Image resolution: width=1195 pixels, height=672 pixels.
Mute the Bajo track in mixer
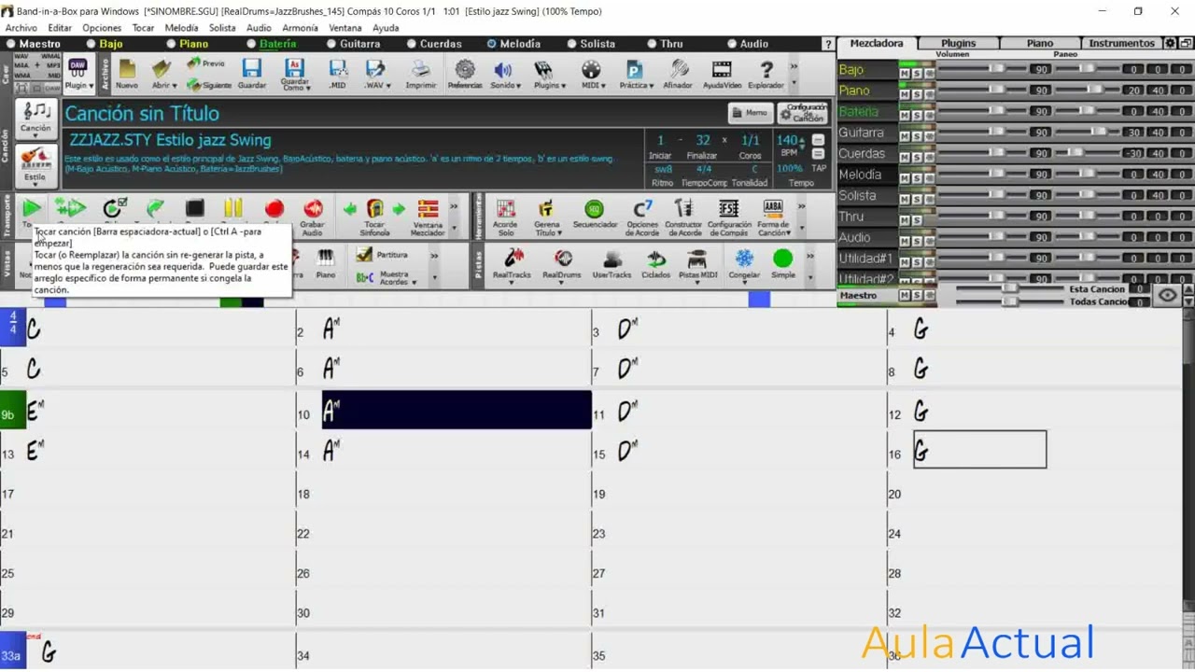coord(904,73)
